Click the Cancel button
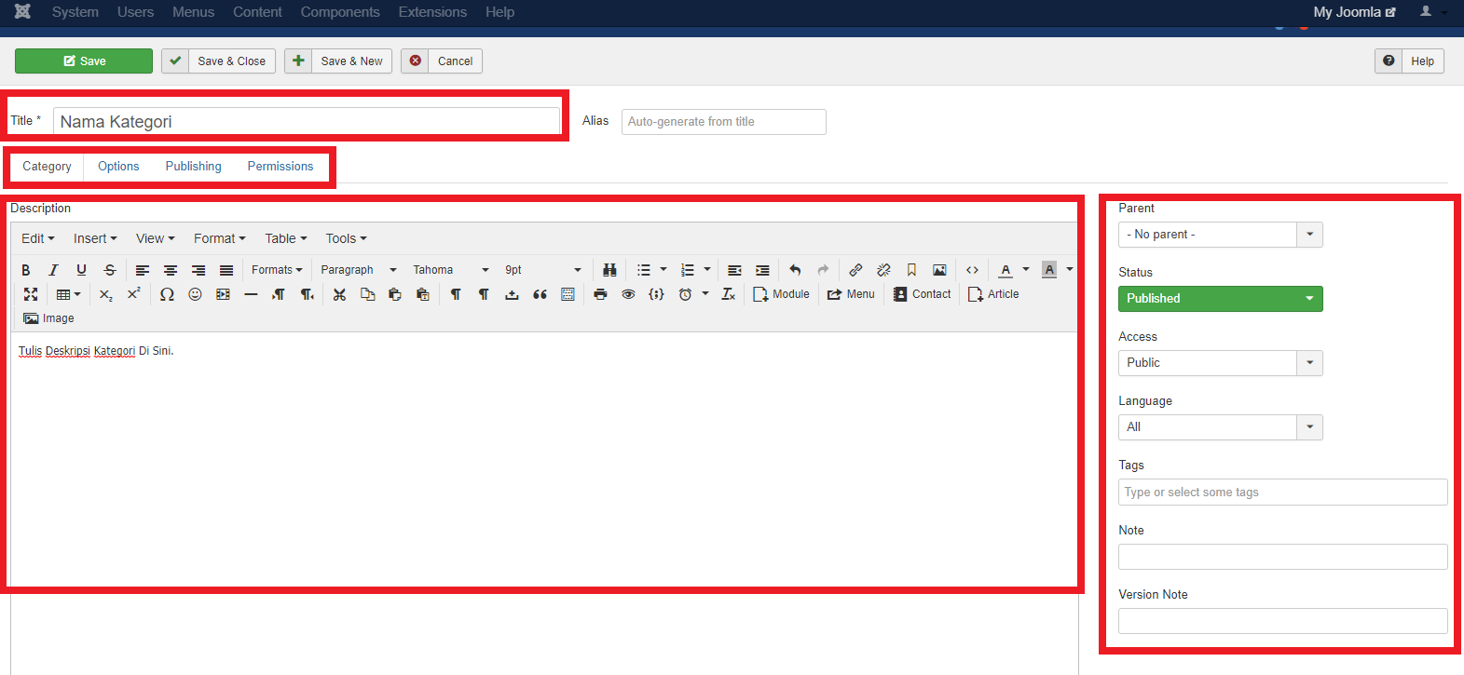 point(442,61)
